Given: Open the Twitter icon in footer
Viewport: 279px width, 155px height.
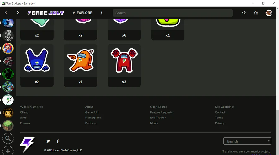Looking at the screenshot, I should [x=48, y=141].
